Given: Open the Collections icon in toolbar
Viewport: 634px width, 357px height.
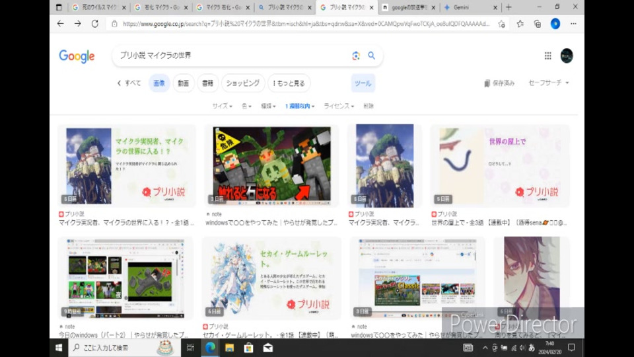Looking at the screenshot, I should [538, 24].
